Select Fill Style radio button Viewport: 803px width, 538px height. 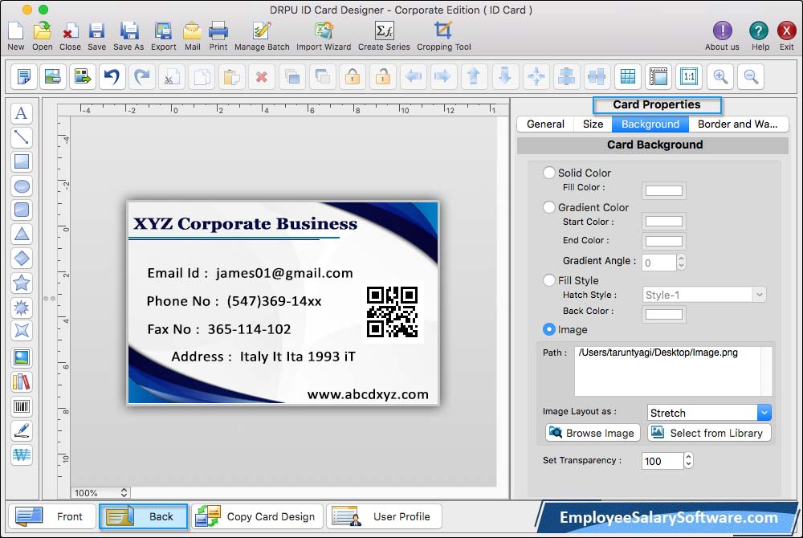549,280
